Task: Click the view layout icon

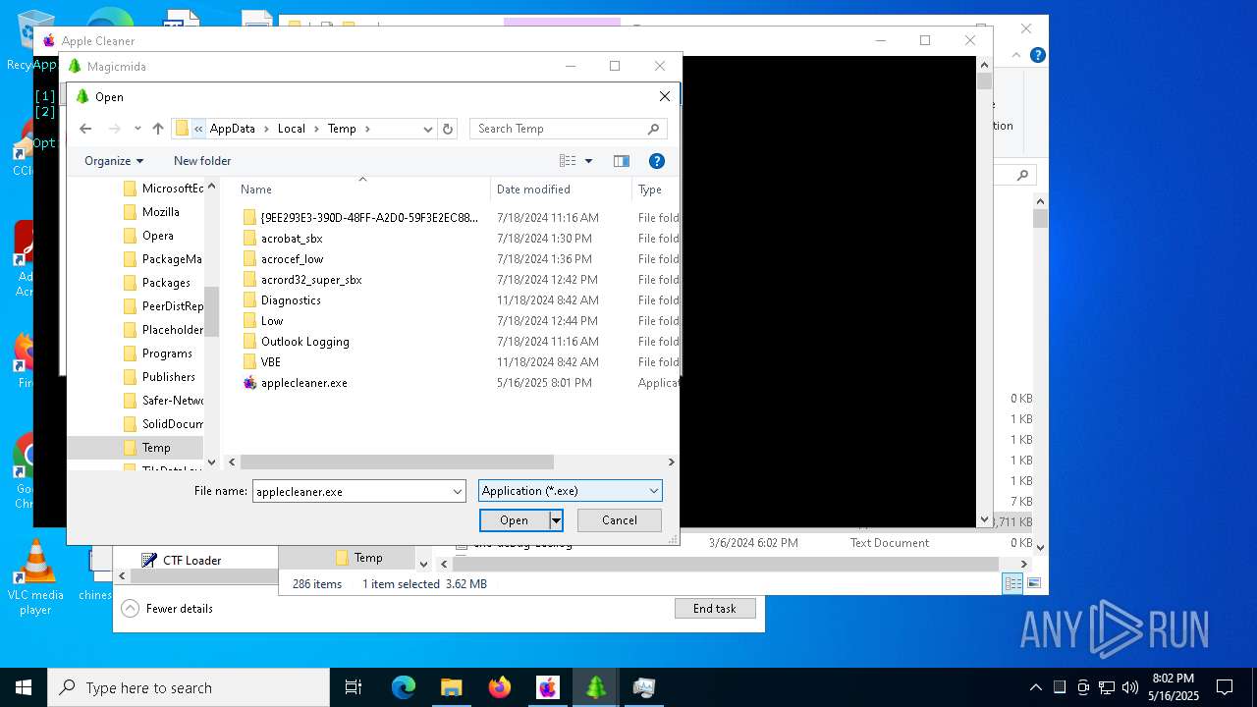Action: pyautogui.click(x=568, y=161)
